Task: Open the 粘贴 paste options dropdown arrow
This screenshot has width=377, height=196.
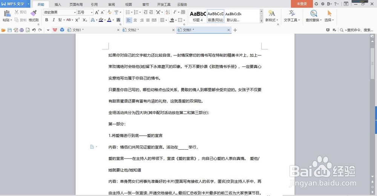Action: point(11,20)
